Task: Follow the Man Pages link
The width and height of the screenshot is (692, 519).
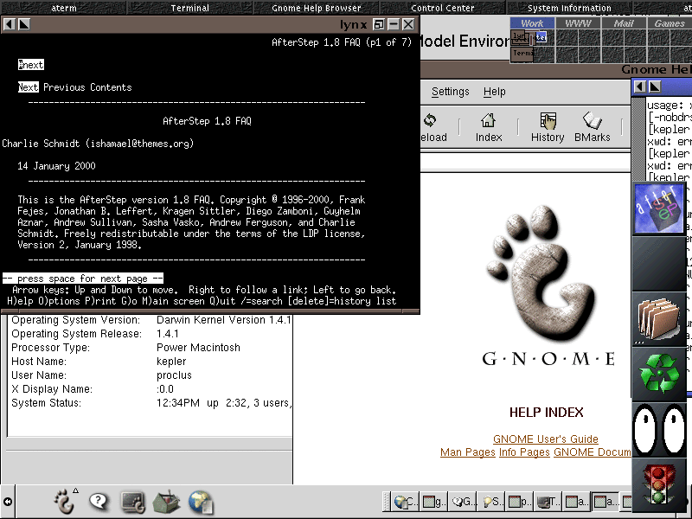Action: tap(468, 452)
